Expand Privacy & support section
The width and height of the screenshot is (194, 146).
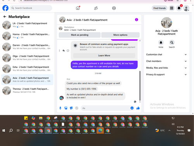click(166, 75)
